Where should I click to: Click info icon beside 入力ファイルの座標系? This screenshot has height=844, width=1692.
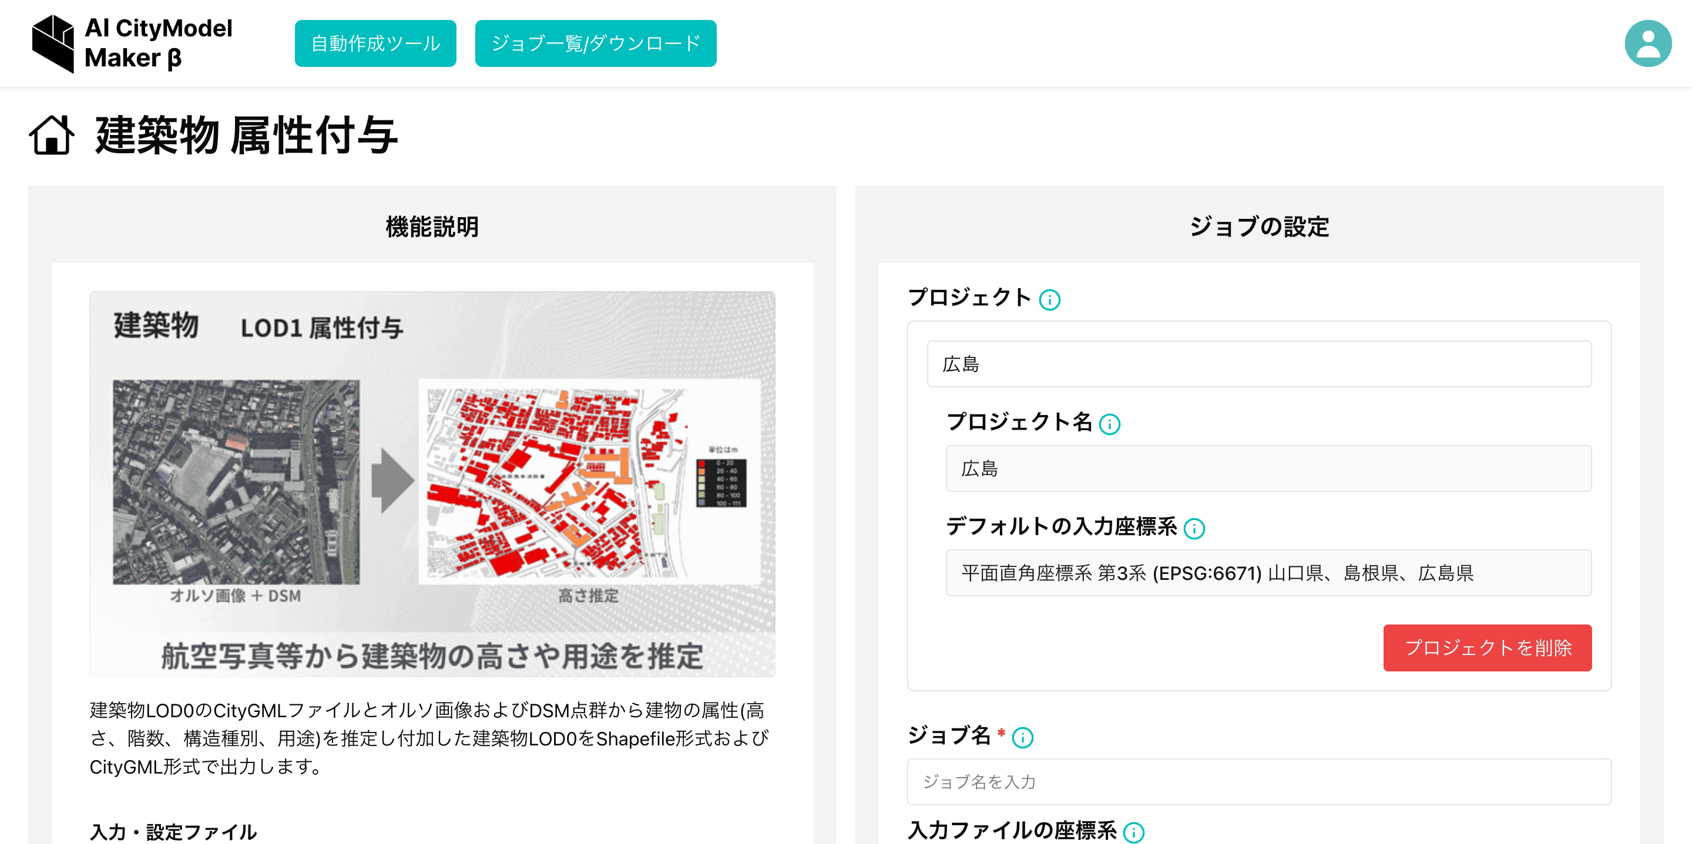click(x=1133, y=832)
